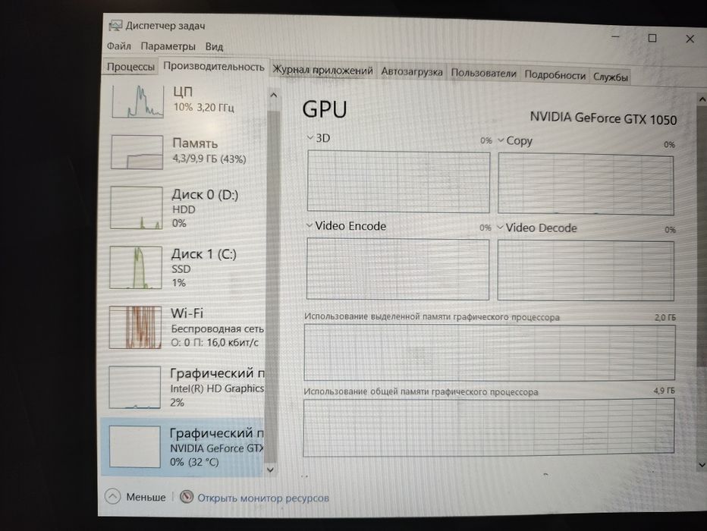
Task: Click the dedicated GPU memory usage graph
Action: pyautogui.click(x=490, y=353)
